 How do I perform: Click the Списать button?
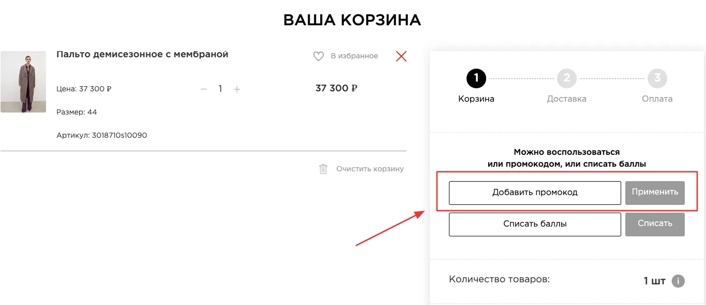point(655,224)
